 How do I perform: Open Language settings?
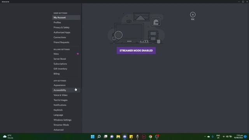pyautogui.click(x=66, y=115)
